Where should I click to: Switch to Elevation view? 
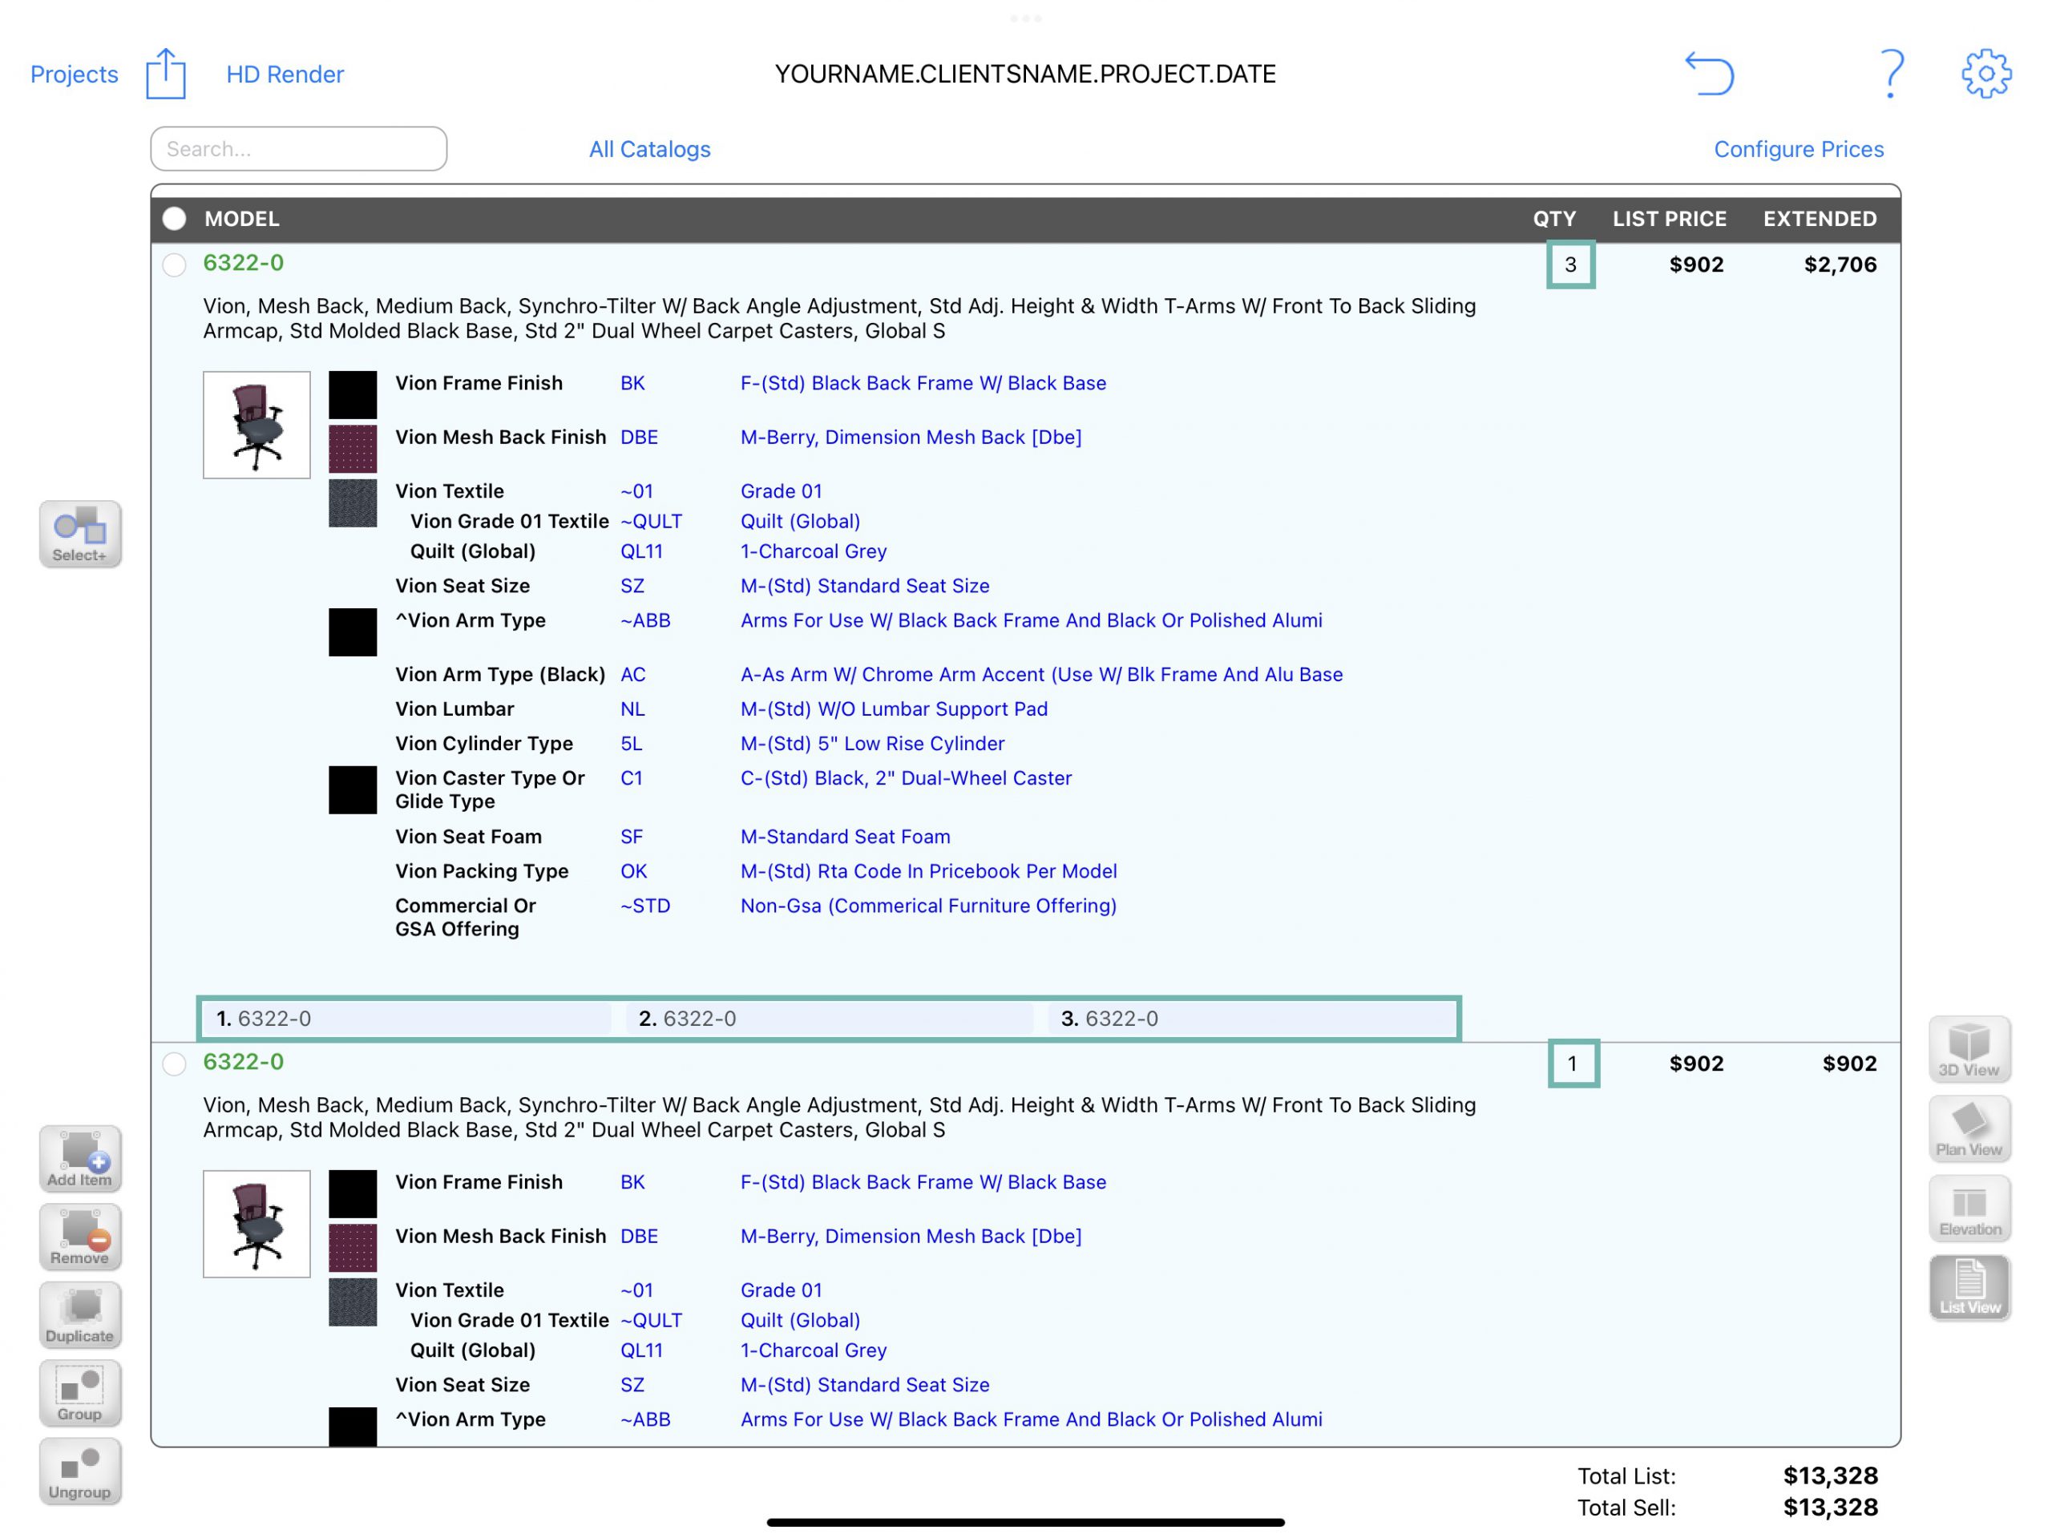pyautogui.click(x=1969, y=1209)
